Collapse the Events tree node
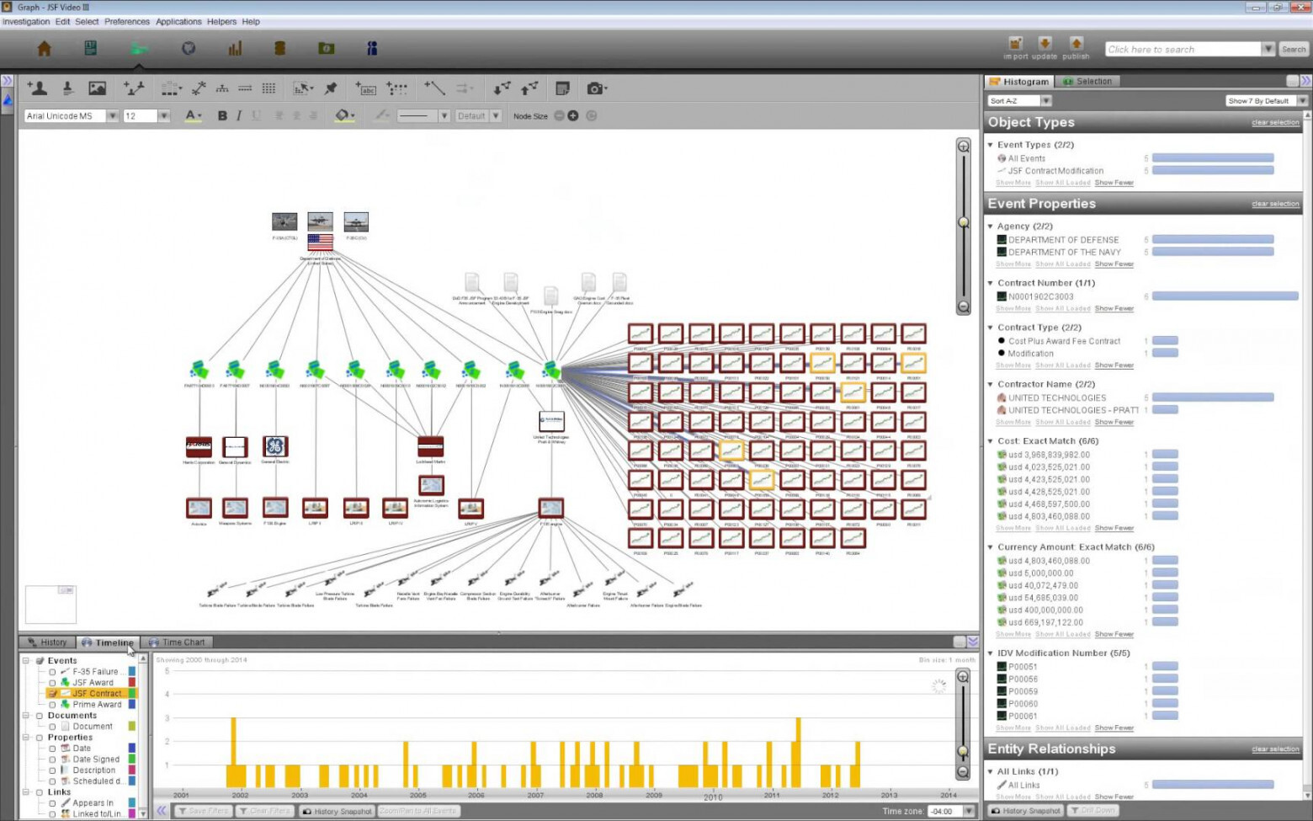This screenshot has height=821, width=1313. pyautogui.click(x=26, y=661)
